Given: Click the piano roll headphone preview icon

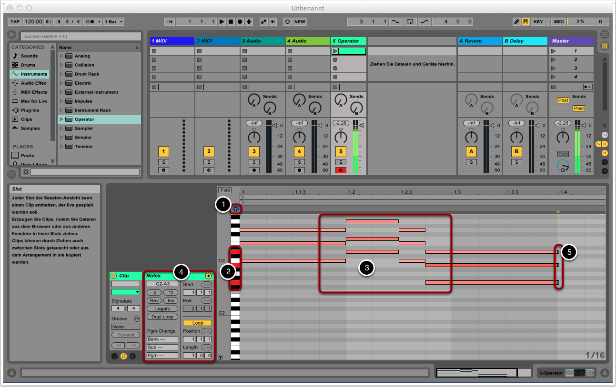Looking at the screenshot, I should pos(235,209).
